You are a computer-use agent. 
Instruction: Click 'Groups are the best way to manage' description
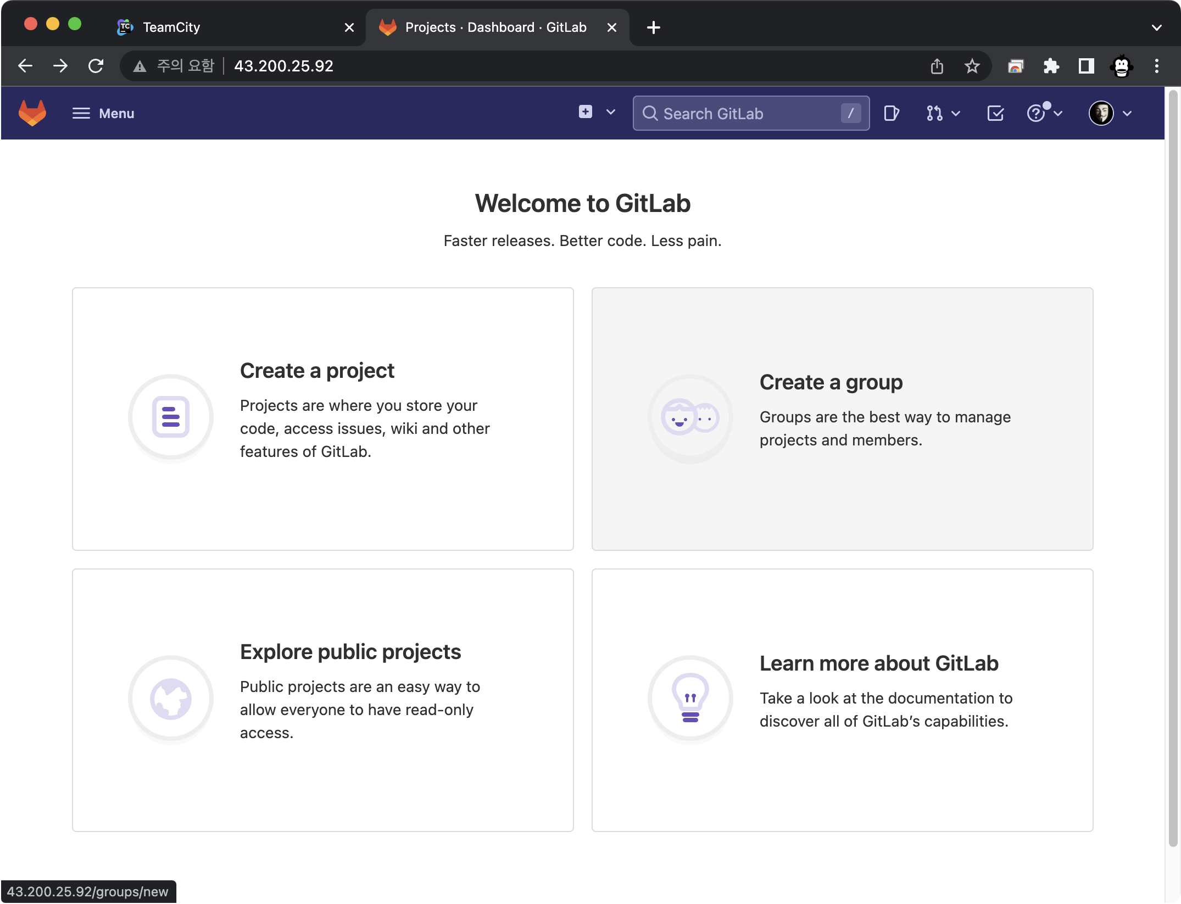[885, 428]
